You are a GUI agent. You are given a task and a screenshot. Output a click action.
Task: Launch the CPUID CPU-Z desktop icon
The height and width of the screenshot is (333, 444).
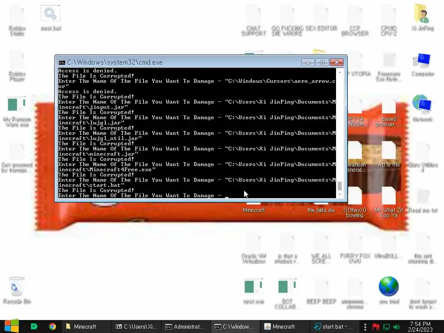[388, 20]
